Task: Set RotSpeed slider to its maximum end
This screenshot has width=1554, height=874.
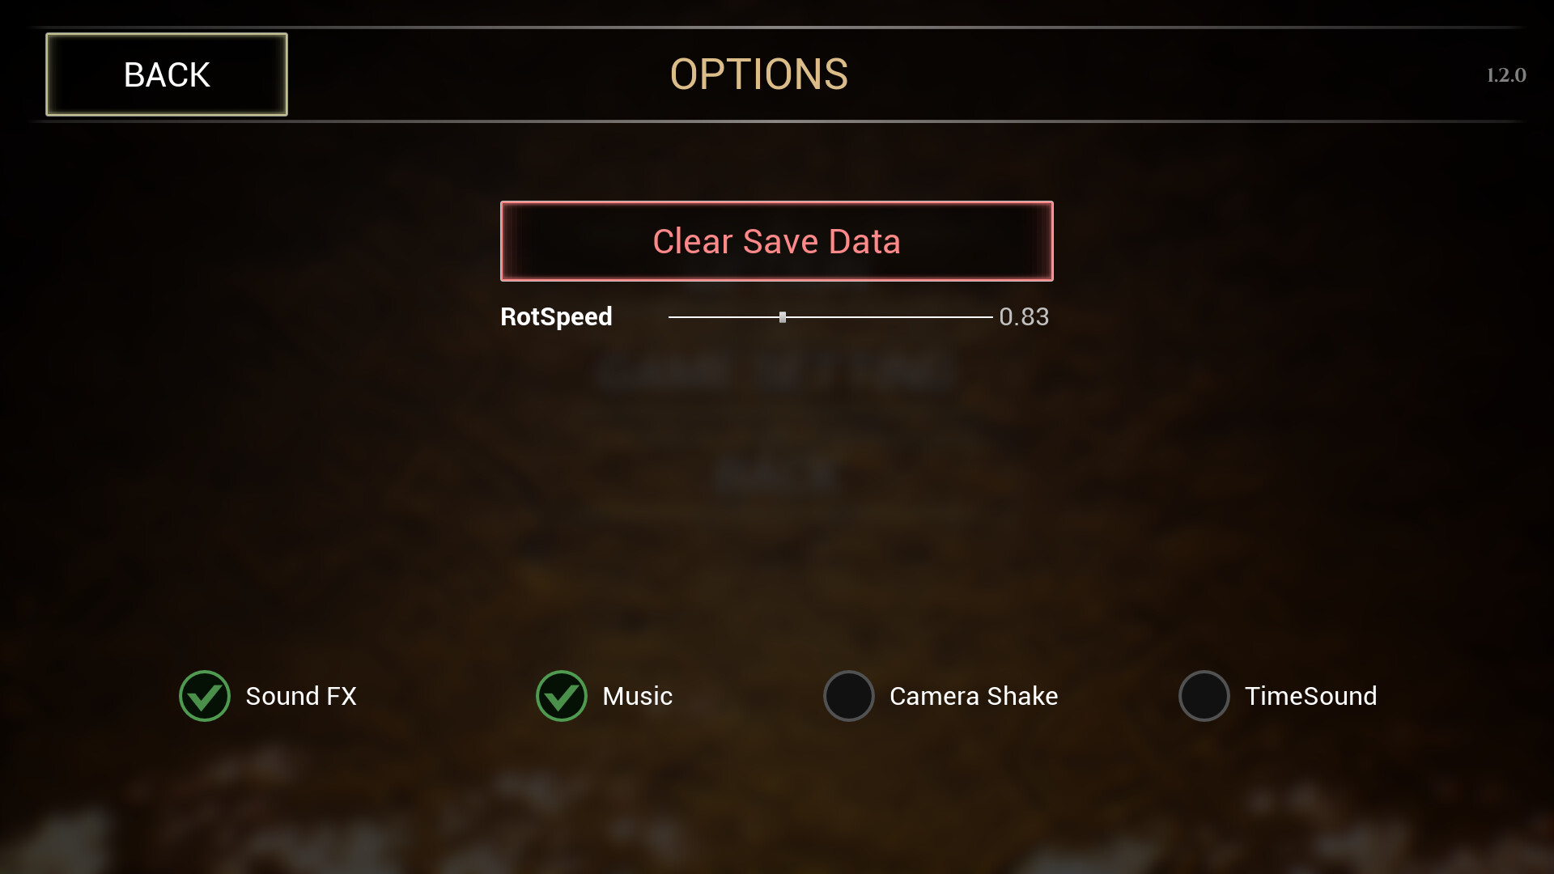Action: 991,317
